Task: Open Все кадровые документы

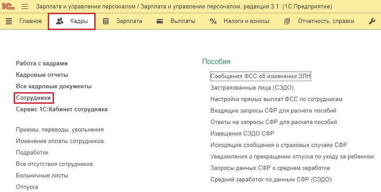Action: click(54, 87)
